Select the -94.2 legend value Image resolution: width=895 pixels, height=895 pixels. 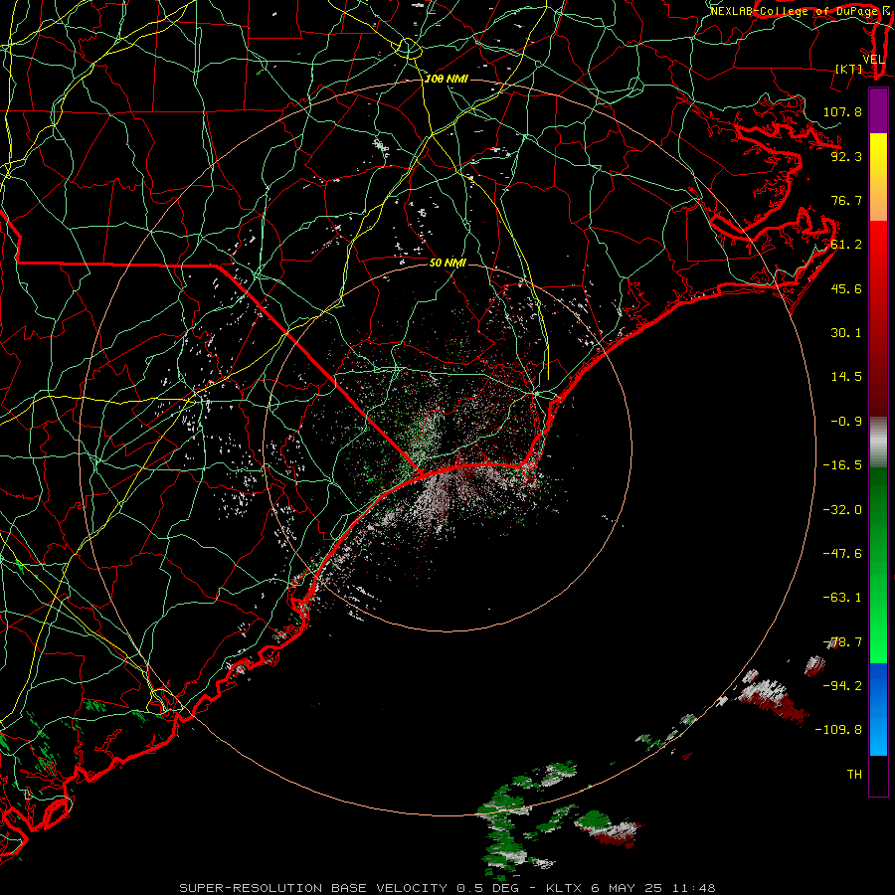pos(842,685)
